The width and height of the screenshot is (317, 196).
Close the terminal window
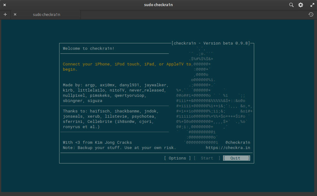point(5,5)
